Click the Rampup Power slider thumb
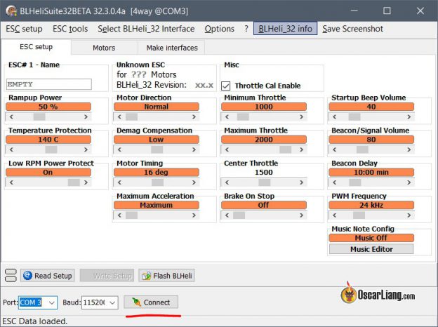Screen dimensions: 438x327 pos(39,116)
